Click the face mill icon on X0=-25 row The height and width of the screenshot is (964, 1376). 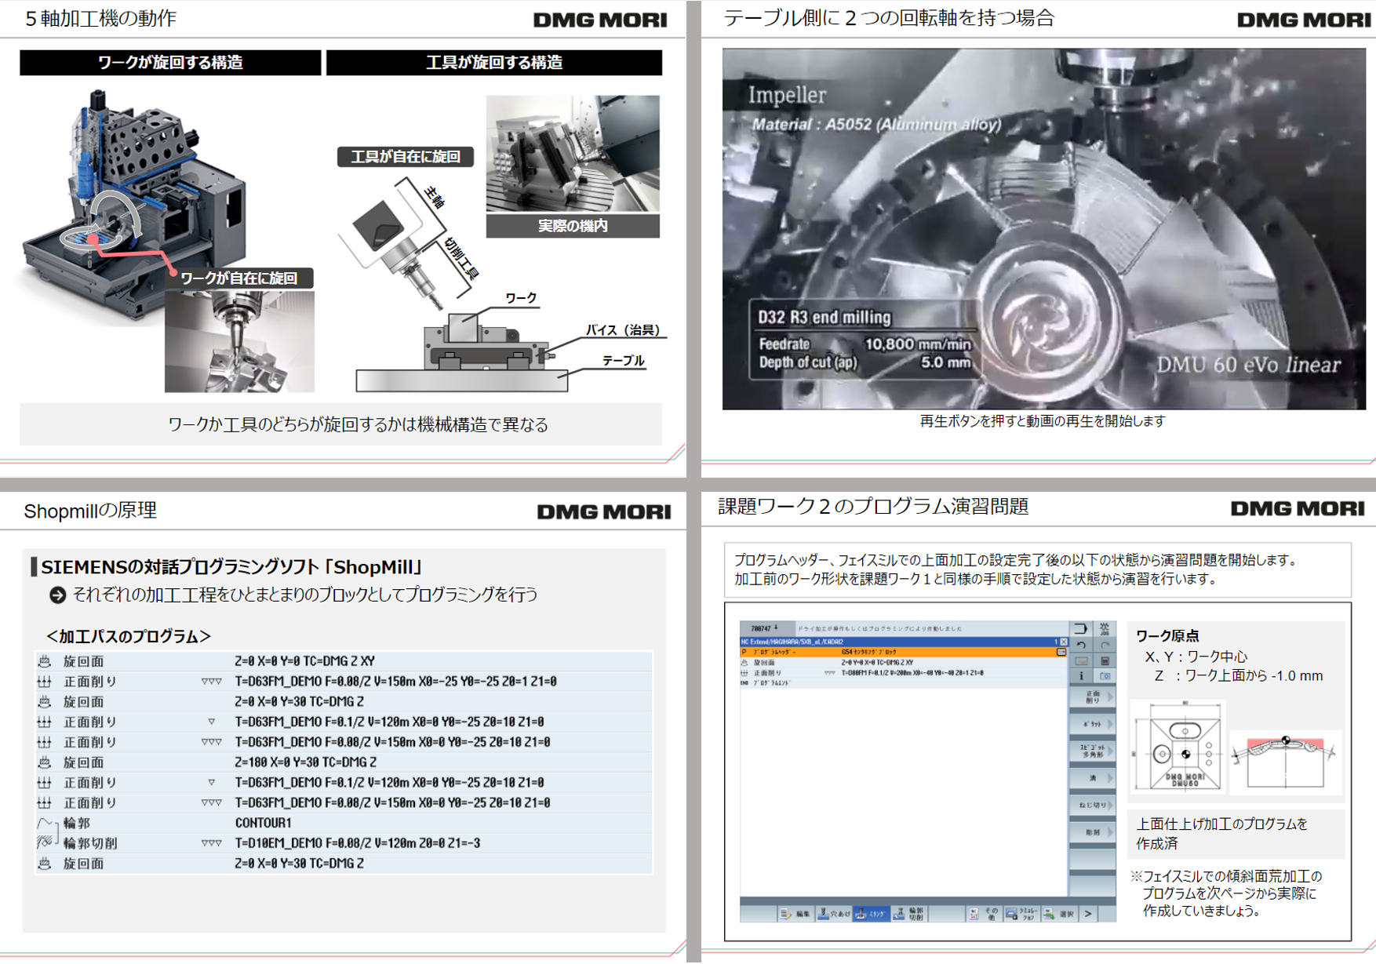coord(45,682)
